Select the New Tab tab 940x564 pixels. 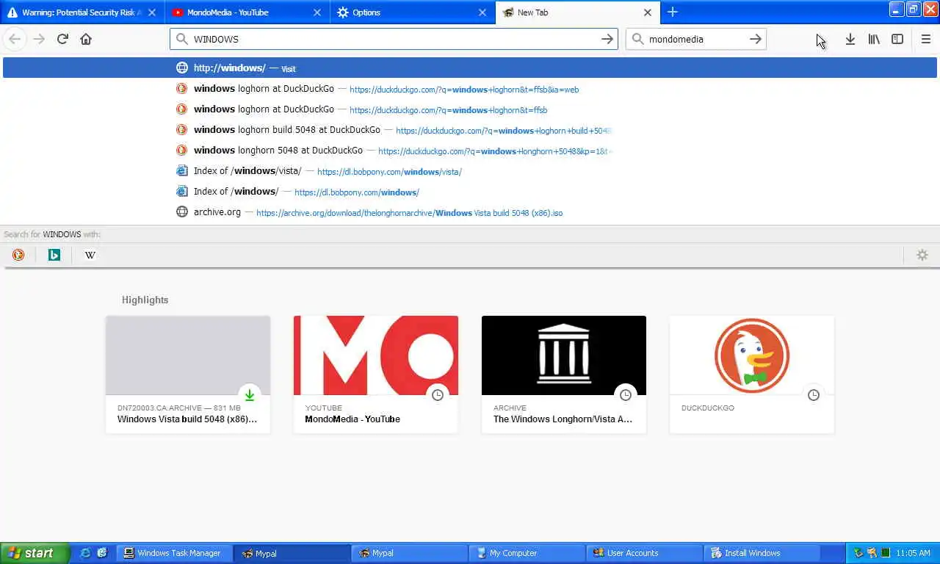[578, 12]
